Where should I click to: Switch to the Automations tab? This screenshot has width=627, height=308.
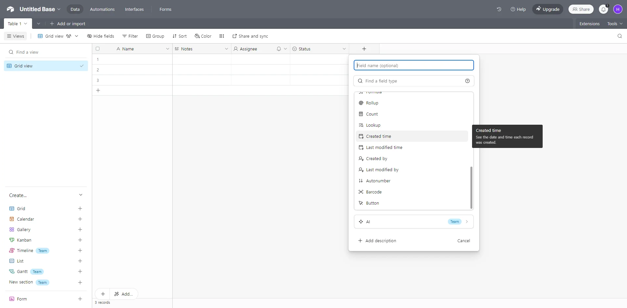102,9
